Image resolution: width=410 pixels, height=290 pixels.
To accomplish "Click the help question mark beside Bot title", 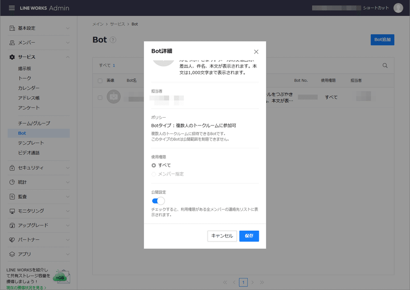I will tap(113, 40).
